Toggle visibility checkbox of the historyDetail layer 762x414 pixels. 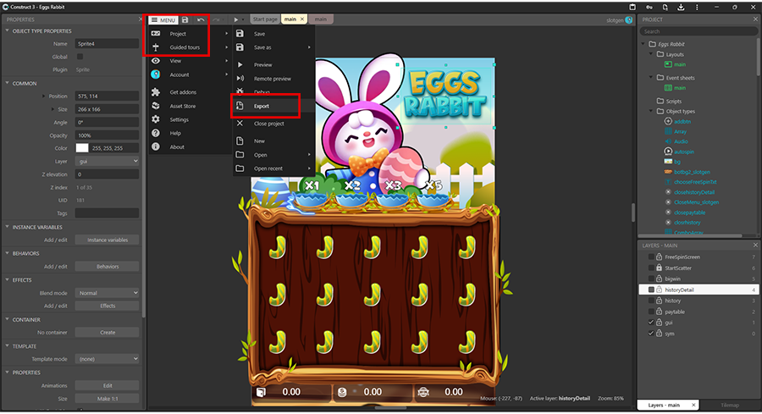point(650,290)
